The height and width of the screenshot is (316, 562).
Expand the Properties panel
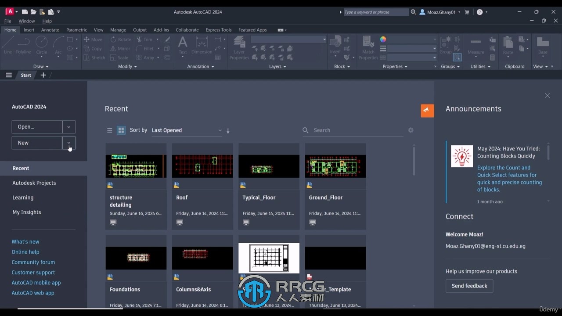395,67
